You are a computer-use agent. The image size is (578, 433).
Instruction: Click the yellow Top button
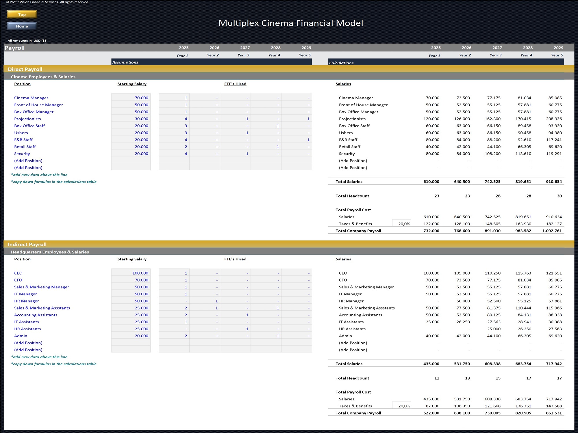[x=22, y=14]
